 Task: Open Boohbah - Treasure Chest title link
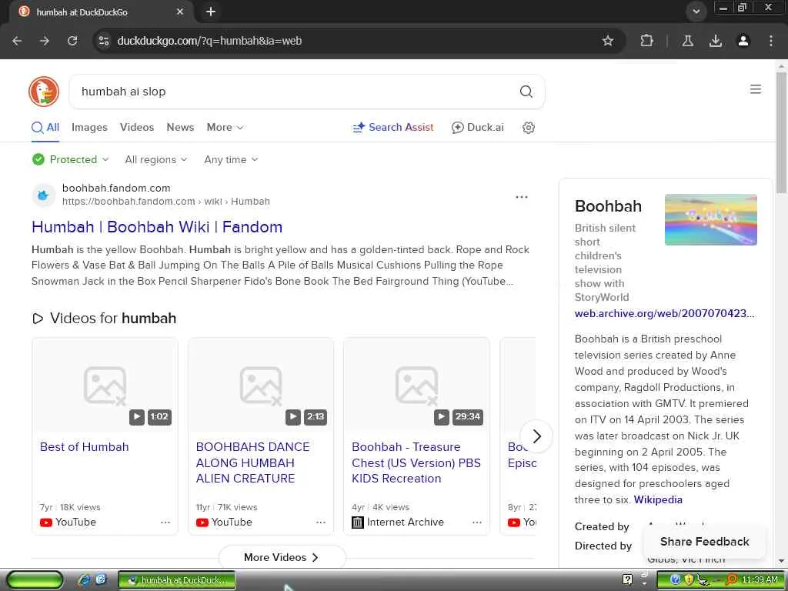click(416, 462)
